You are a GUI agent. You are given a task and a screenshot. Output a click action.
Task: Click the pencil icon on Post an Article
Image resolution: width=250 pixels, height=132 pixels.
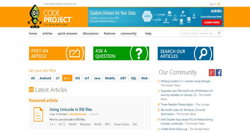(x=75, y=53)
